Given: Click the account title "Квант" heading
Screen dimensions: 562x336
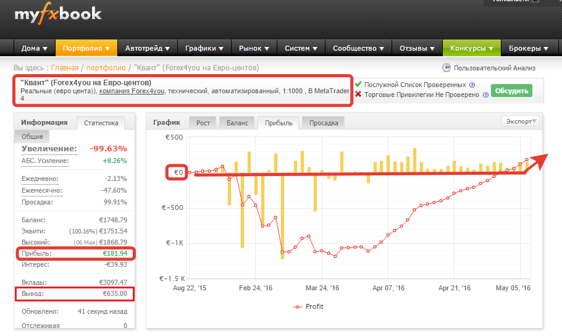Looking at the screenshot, I should 86,83.
